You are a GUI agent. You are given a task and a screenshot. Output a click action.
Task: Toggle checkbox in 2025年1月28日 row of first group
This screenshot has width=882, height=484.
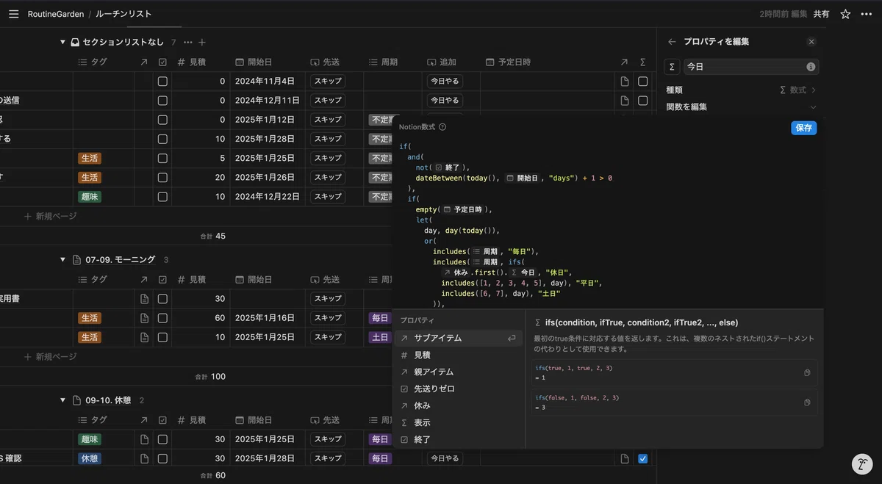coord(162,139)
